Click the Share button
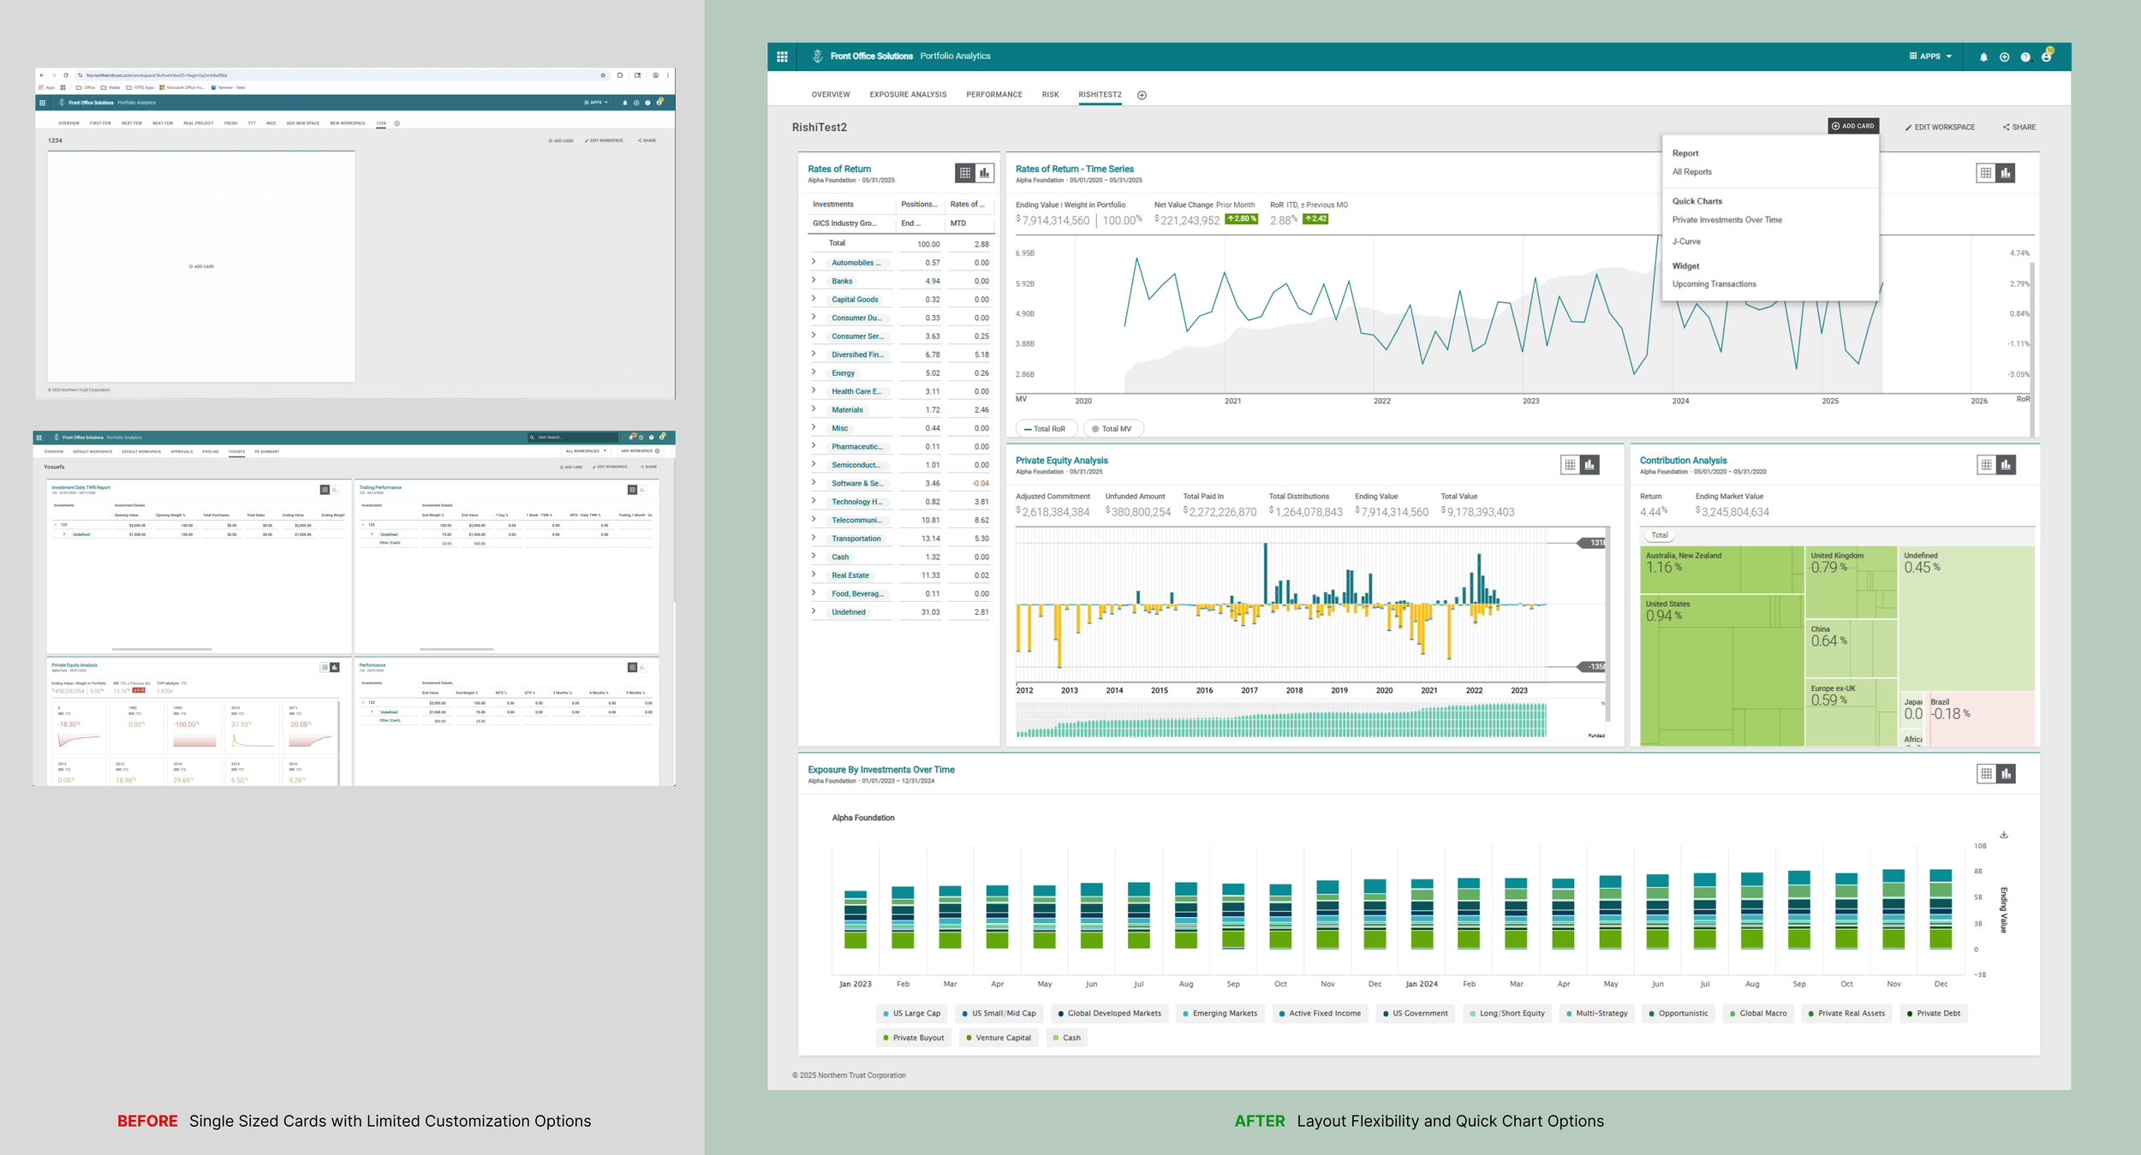The height and width of the screenshot is (1155, 2141). 2019,128
